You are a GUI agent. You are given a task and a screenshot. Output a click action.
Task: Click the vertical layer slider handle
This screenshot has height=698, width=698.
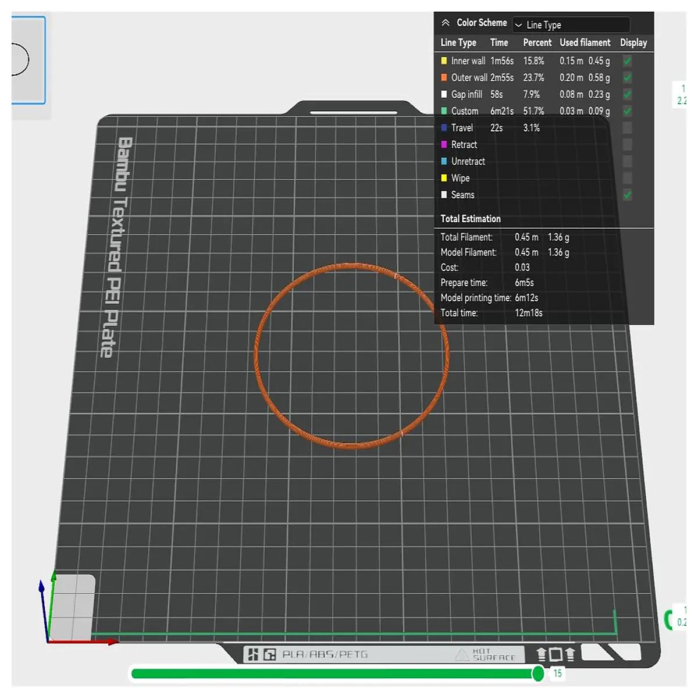(669, 619)
